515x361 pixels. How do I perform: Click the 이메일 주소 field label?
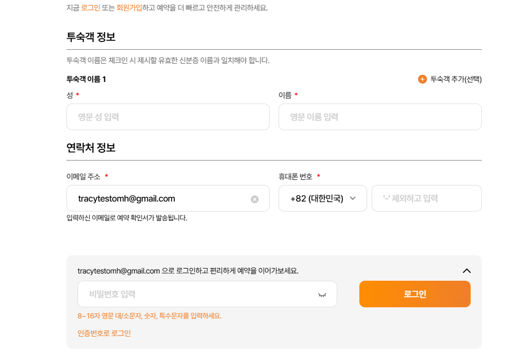coord(84,177)
